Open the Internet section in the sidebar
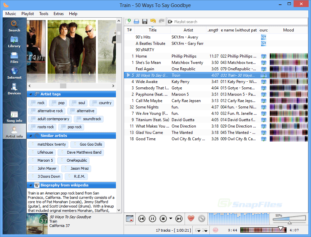This screenshot has width=311, height=237. point(14,73)
